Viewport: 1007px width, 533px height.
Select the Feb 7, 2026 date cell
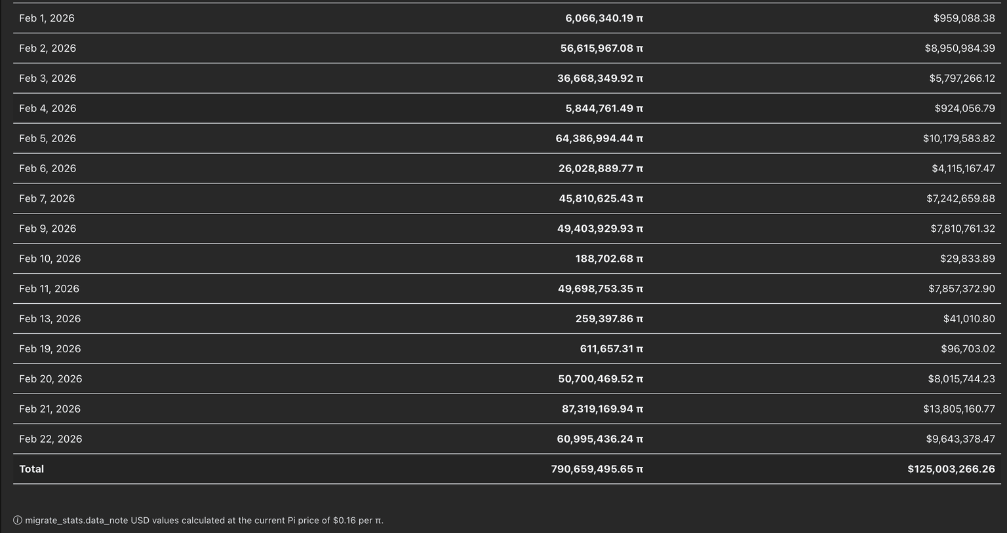pos(47,199)
